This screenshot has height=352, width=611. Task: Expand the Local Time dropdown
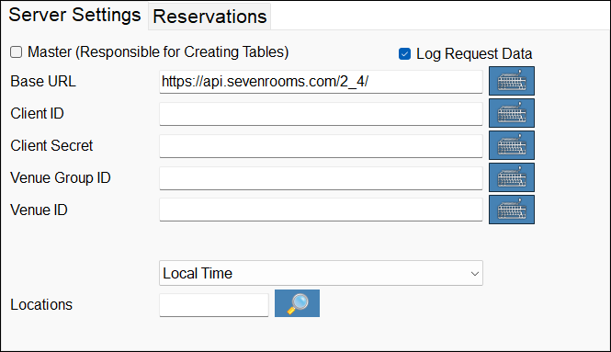pos(321,273)
